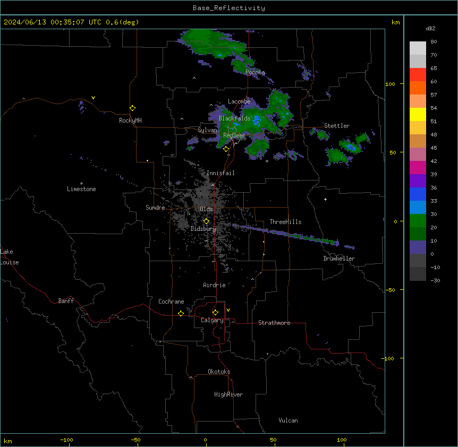
Task: Click the Drumheller label
Action: click(339, 259)
